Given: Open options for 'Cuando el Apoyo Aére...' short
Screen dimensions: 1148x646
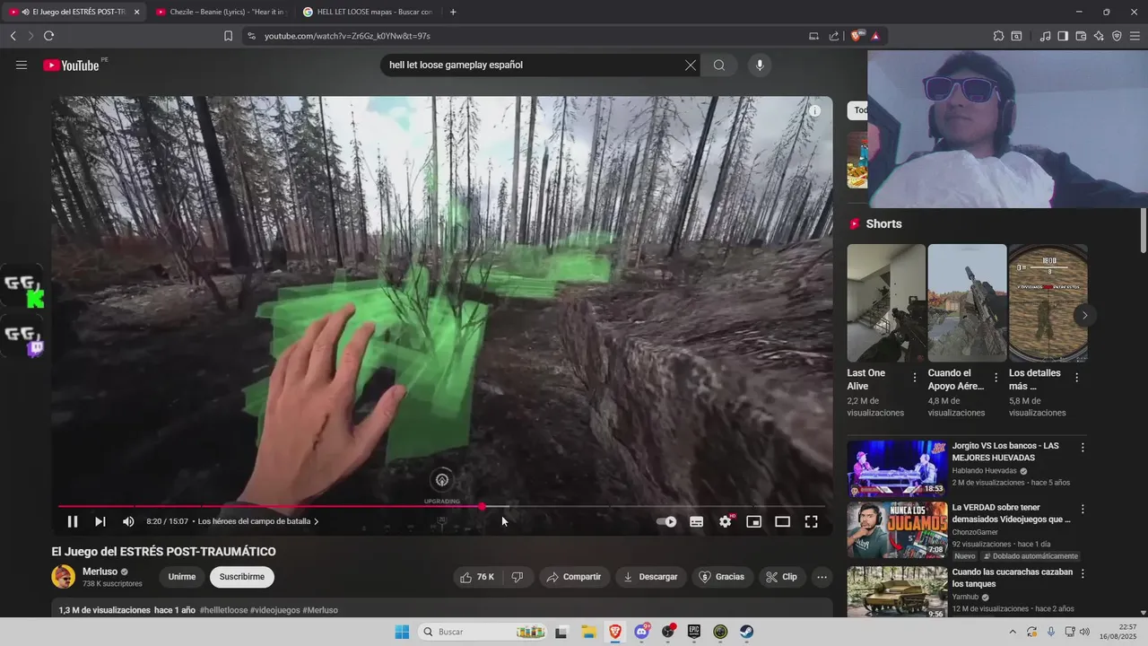Looking at the screenshot, I should [996, 378].
